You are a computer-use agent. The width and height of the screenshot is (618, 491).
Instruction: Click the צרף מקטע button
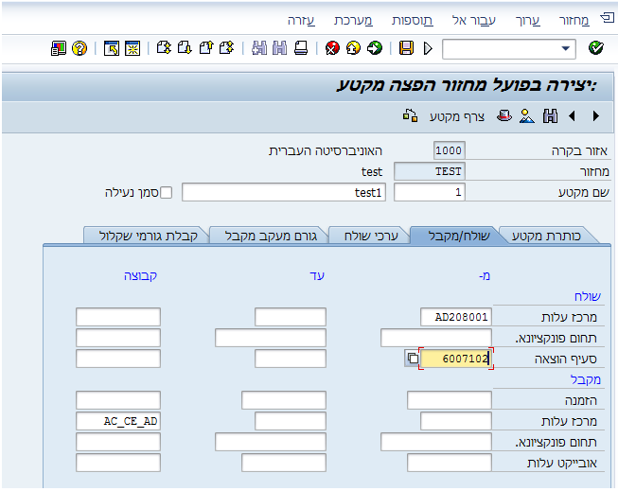(457, 117)
